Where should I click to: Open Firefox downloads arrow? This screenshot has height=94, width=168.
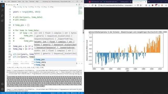149,5
